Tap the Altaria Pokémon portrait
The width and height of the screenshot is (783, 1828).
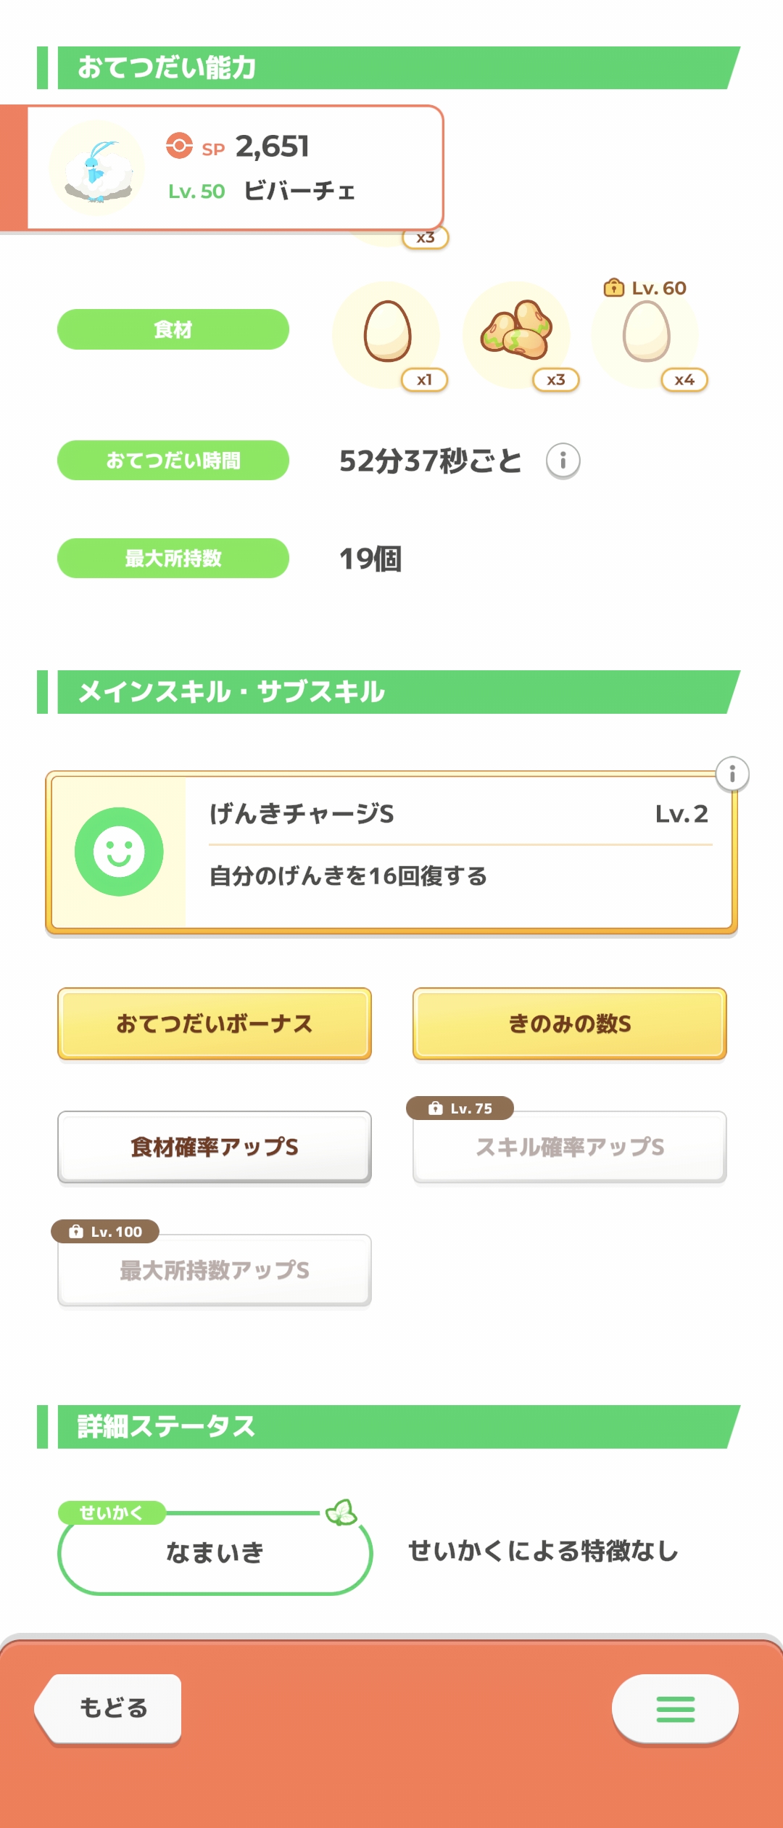[x=97, y=168]
